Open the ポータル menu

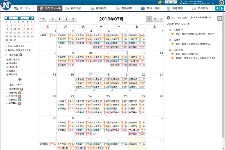[22, 8]
